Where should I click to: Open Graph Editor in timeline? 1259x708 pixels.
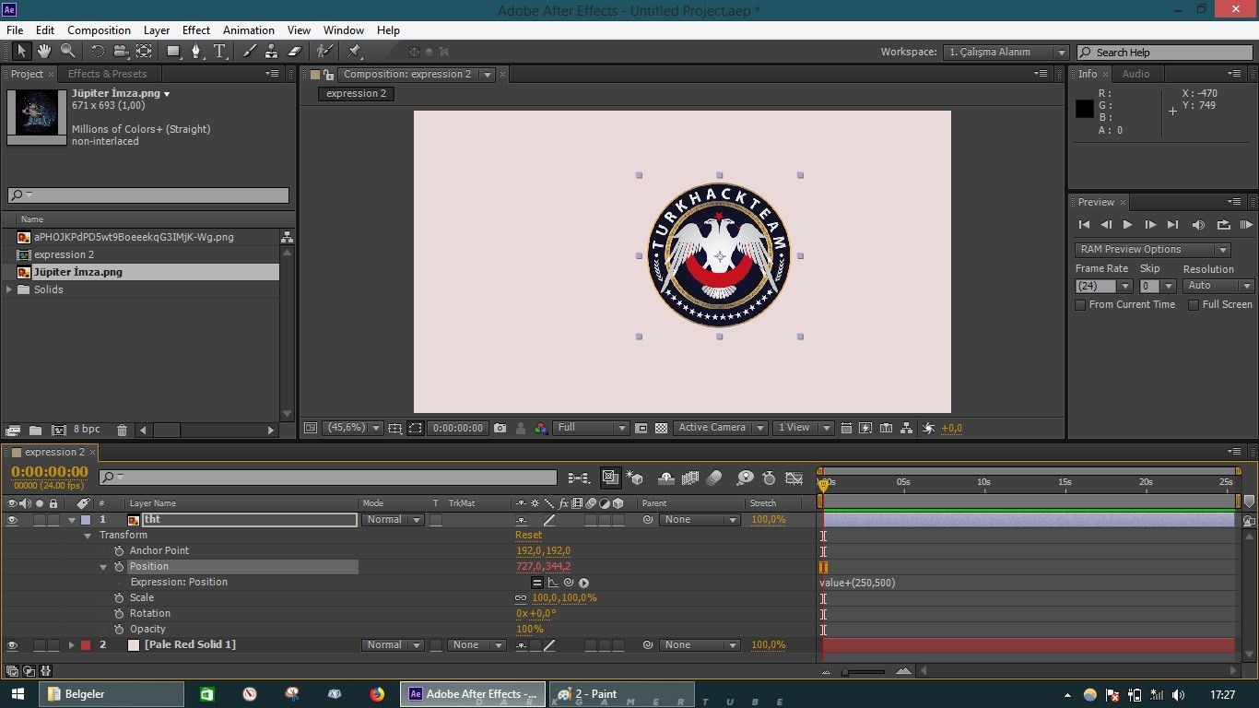[x=794, y=478]
